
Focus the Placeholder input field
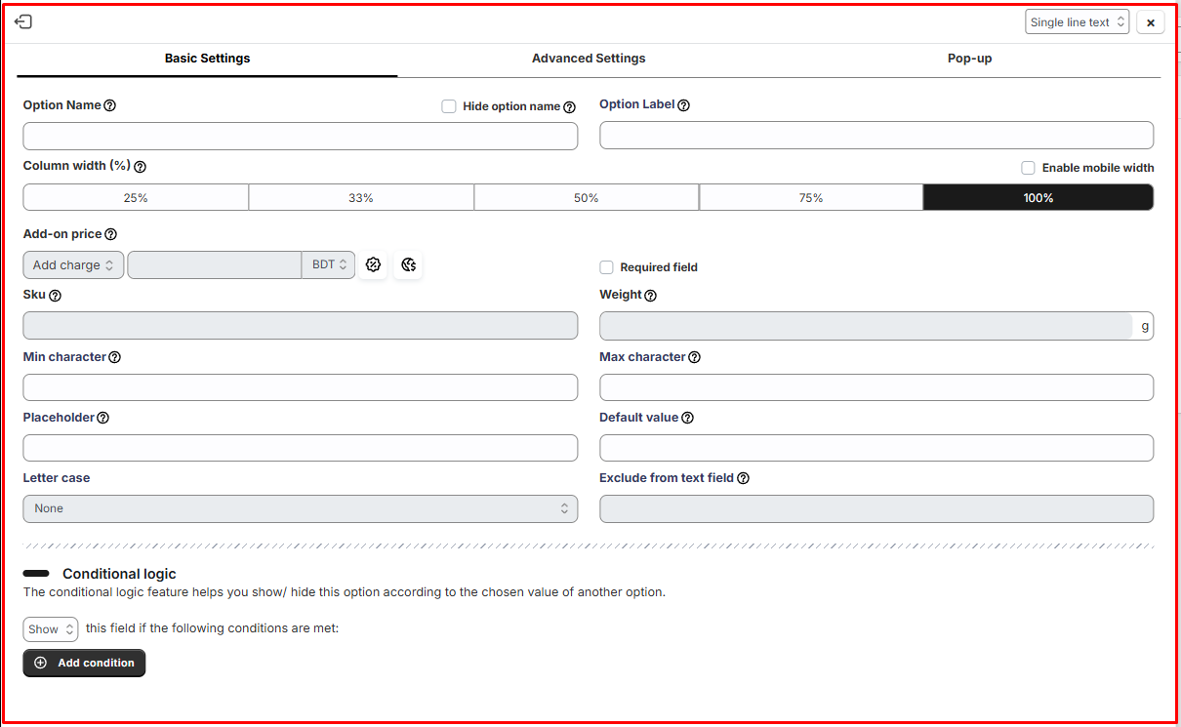301,448
